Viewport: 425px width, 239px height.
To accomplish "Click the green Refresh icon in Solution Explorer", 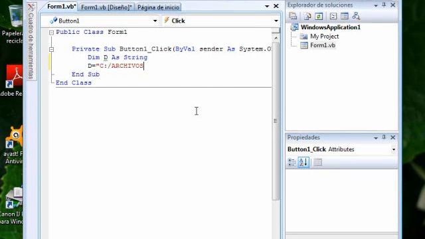I will 319,16.
